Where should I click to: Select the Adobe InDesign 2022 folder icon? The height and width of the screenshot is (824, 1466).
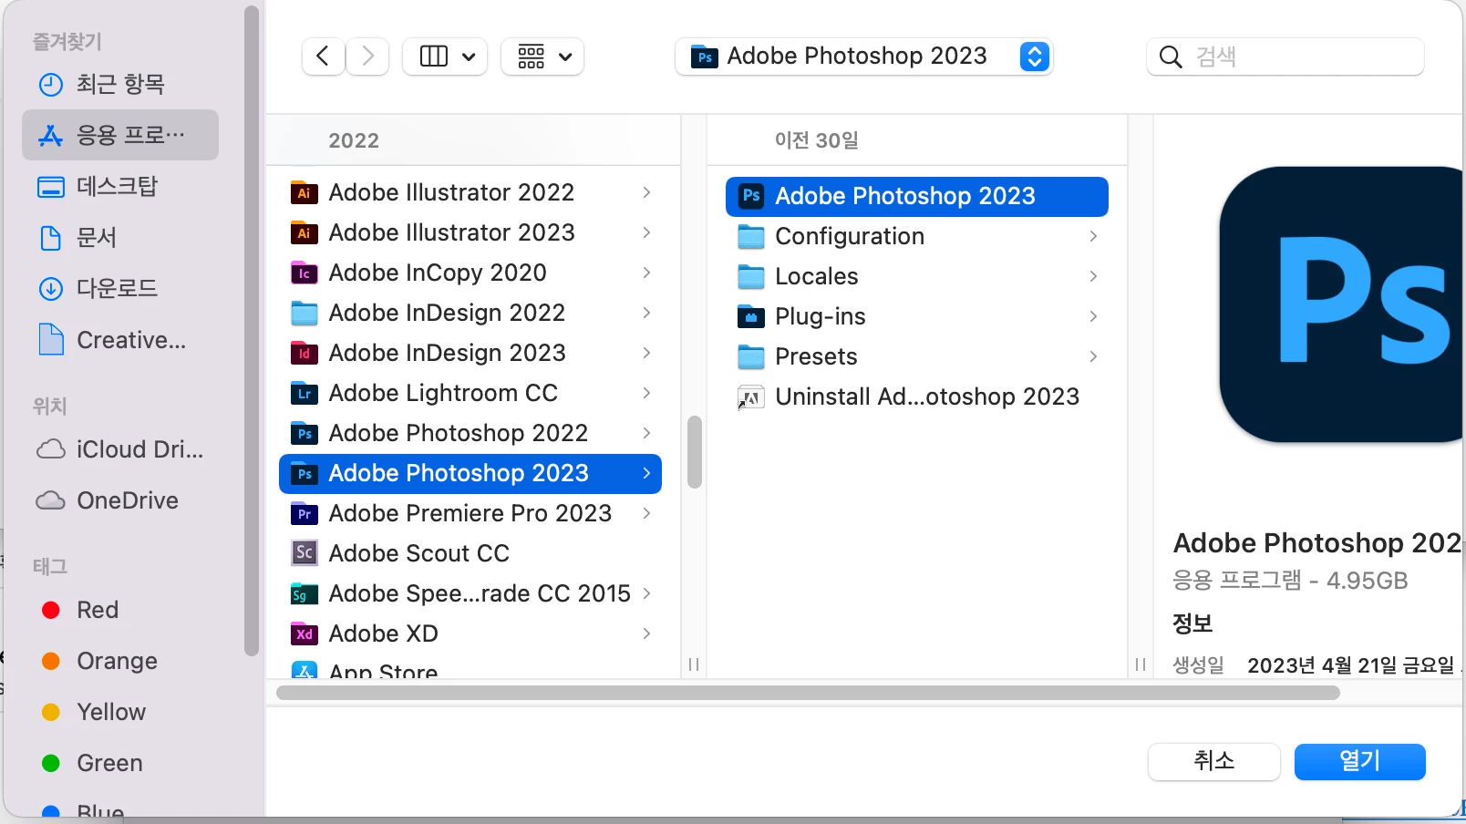click(305, 313)
